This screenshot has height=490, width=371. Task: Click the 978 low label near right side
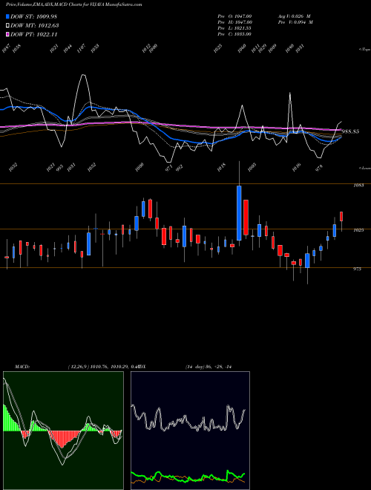(319, 169)
